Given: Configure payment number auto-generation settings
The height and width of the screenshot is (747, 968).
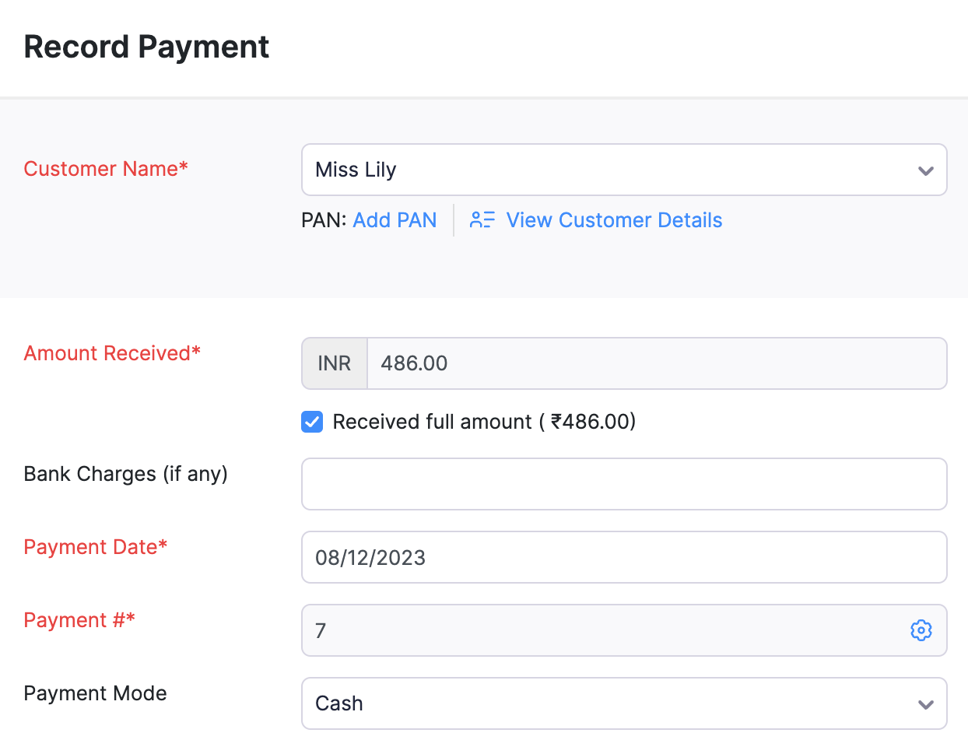Looking at the screenshot, I should pos(921,630).
